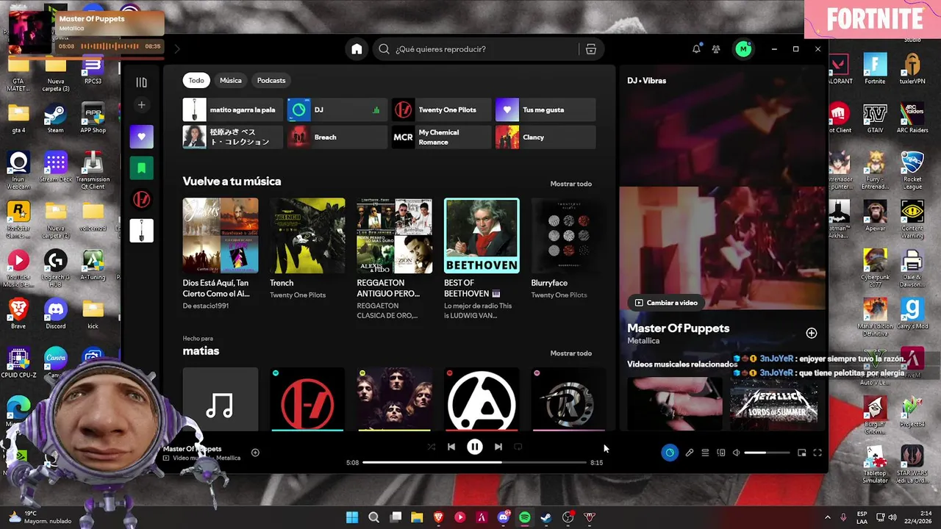Mute with the speaker icon
Viewport: 941px width, 529px height.
click(x=737, y=453)
